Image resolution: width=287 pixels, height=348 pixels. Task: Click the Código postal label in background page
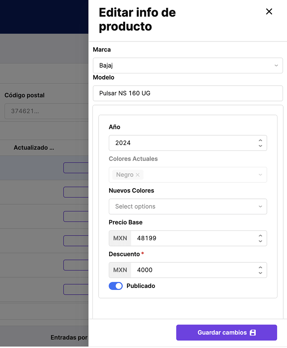24,95
